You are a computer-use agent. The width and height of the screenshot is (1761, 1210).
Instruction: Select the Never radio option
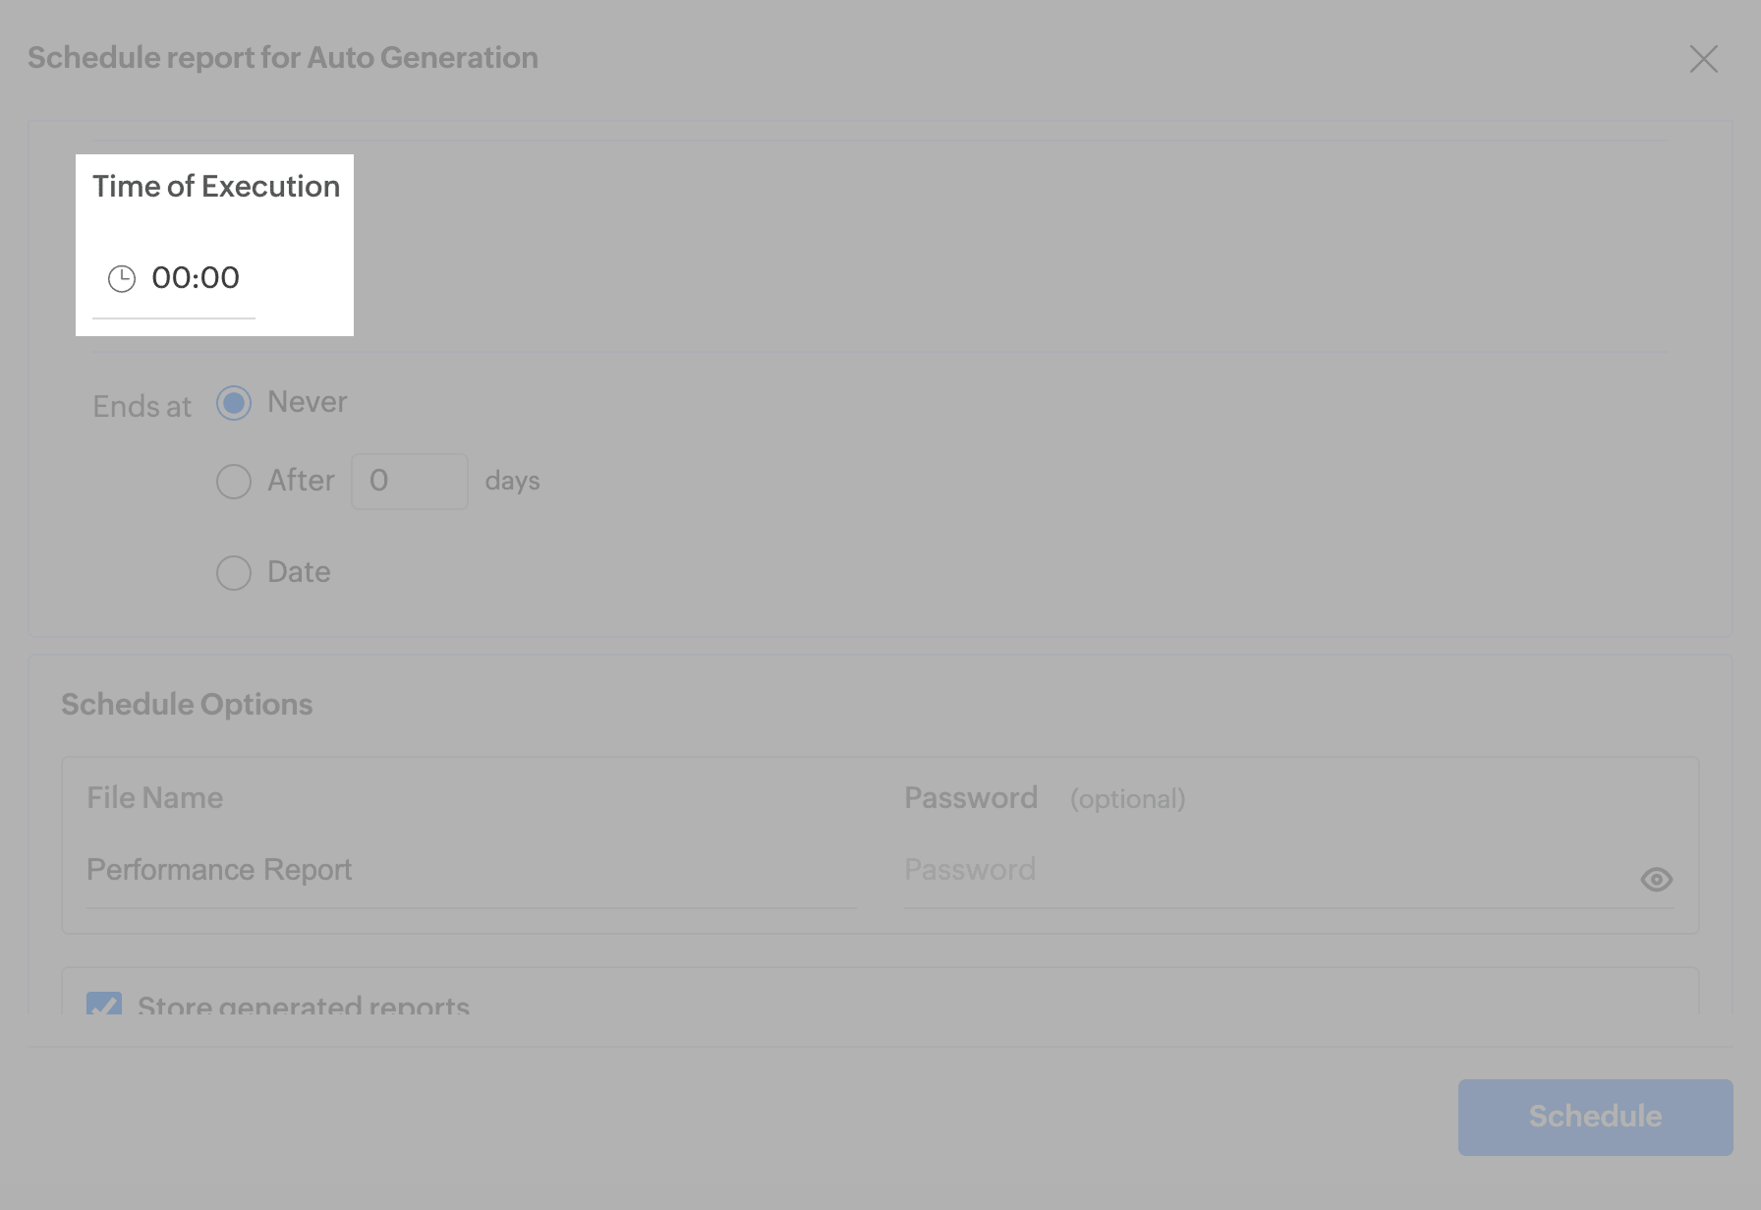(234, 403)
